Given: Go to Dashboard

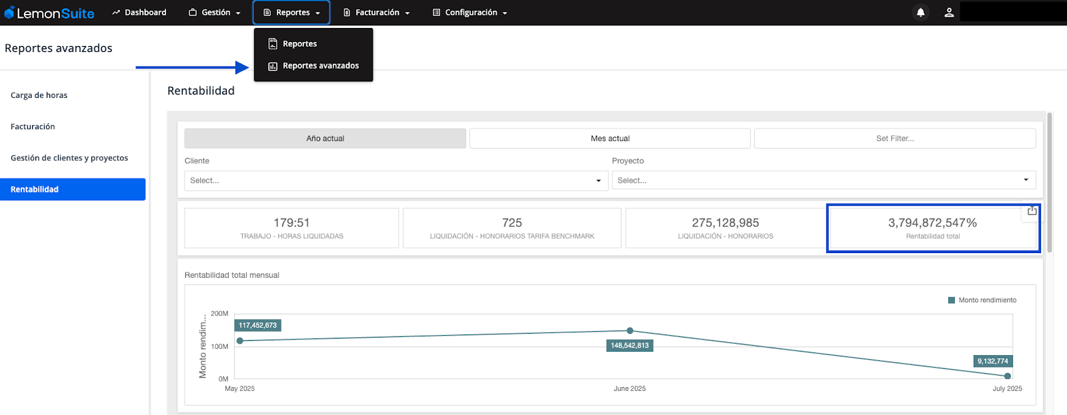Looking at the screenshot, I should 139,13.
